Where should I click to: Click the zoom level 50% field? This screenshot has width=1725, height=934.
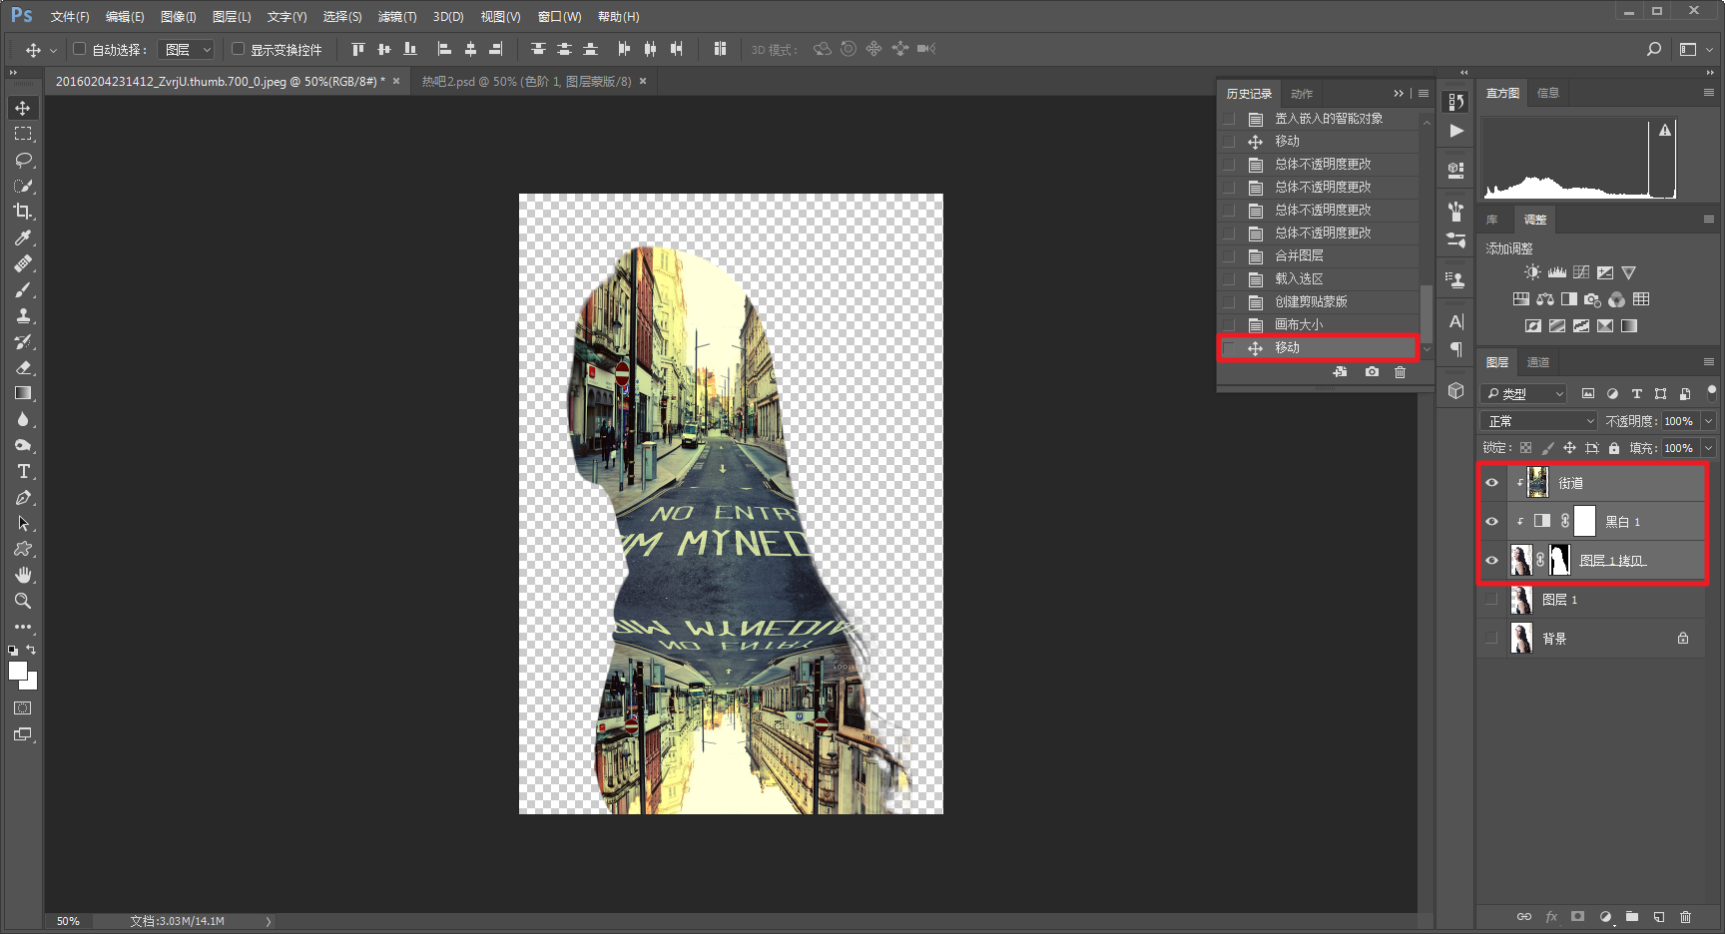tap(68, 921)
